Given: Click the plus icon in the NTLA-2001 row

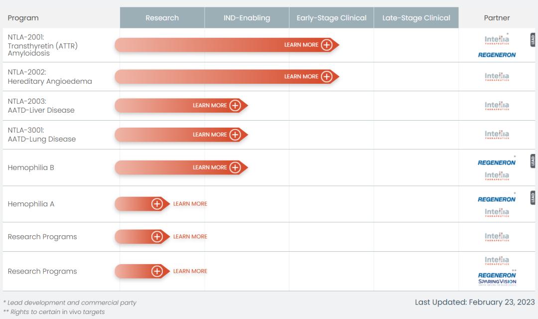Looking at the screenshot, I should [x=326, y=45].
